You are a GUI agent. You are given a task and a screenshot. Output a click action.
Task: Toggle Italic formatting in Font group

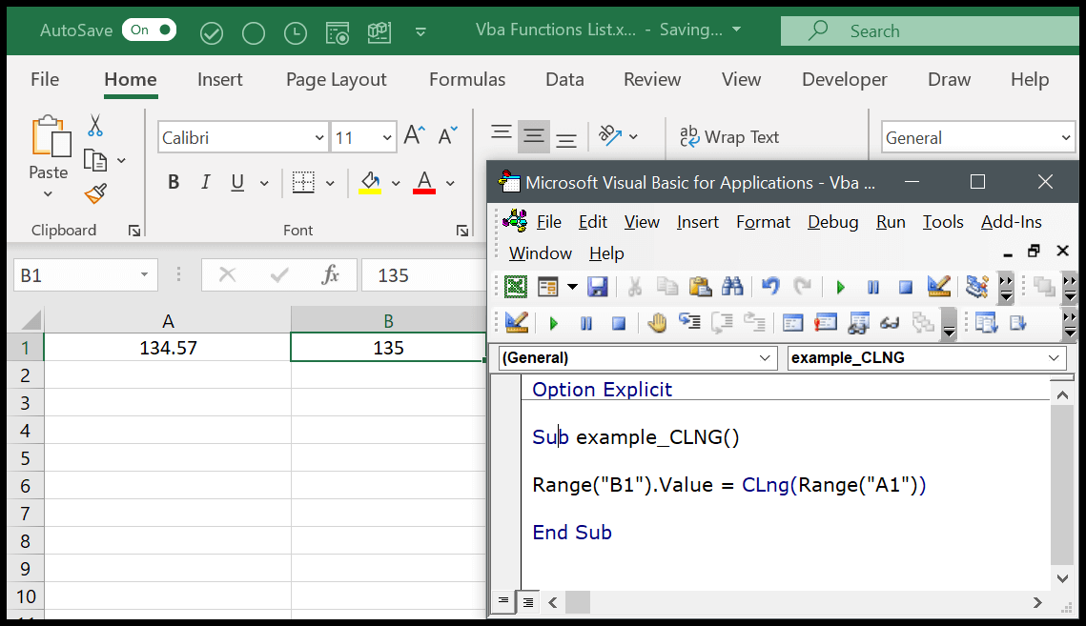pyautogui.click(x=205, y=182)
